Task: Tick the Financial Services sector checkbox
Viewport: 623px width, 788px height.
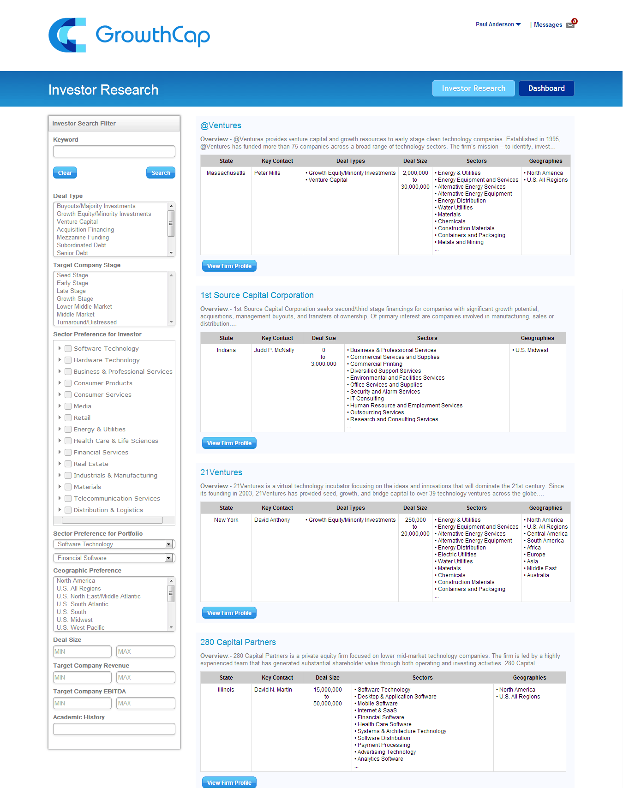Action: point(68,453)
